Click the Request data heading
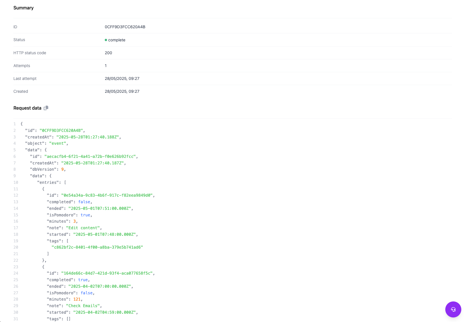 click(27, 108)
